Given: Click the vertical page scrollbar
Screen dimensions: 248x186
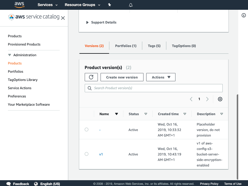Looking at the screenshot, I should pyautogui.click(x=237, y=137).
